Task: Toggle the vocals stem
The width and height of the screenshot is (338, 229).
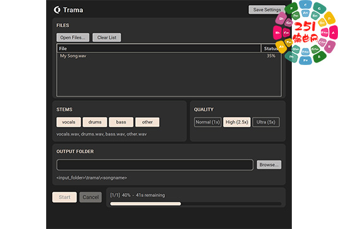Action: 69,122
